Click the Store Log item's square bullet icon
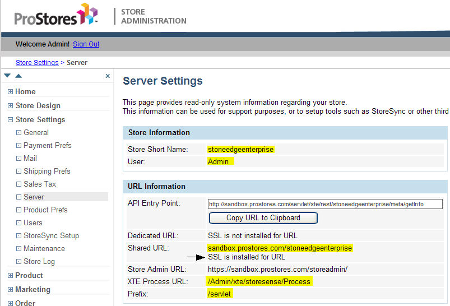The width and height of the screenshot is (450, 306). [18, 262]
